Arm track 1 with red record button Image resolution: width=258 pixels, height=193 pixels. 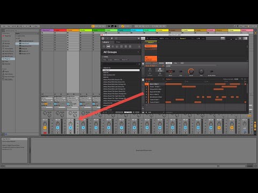[x=45, y=133]
